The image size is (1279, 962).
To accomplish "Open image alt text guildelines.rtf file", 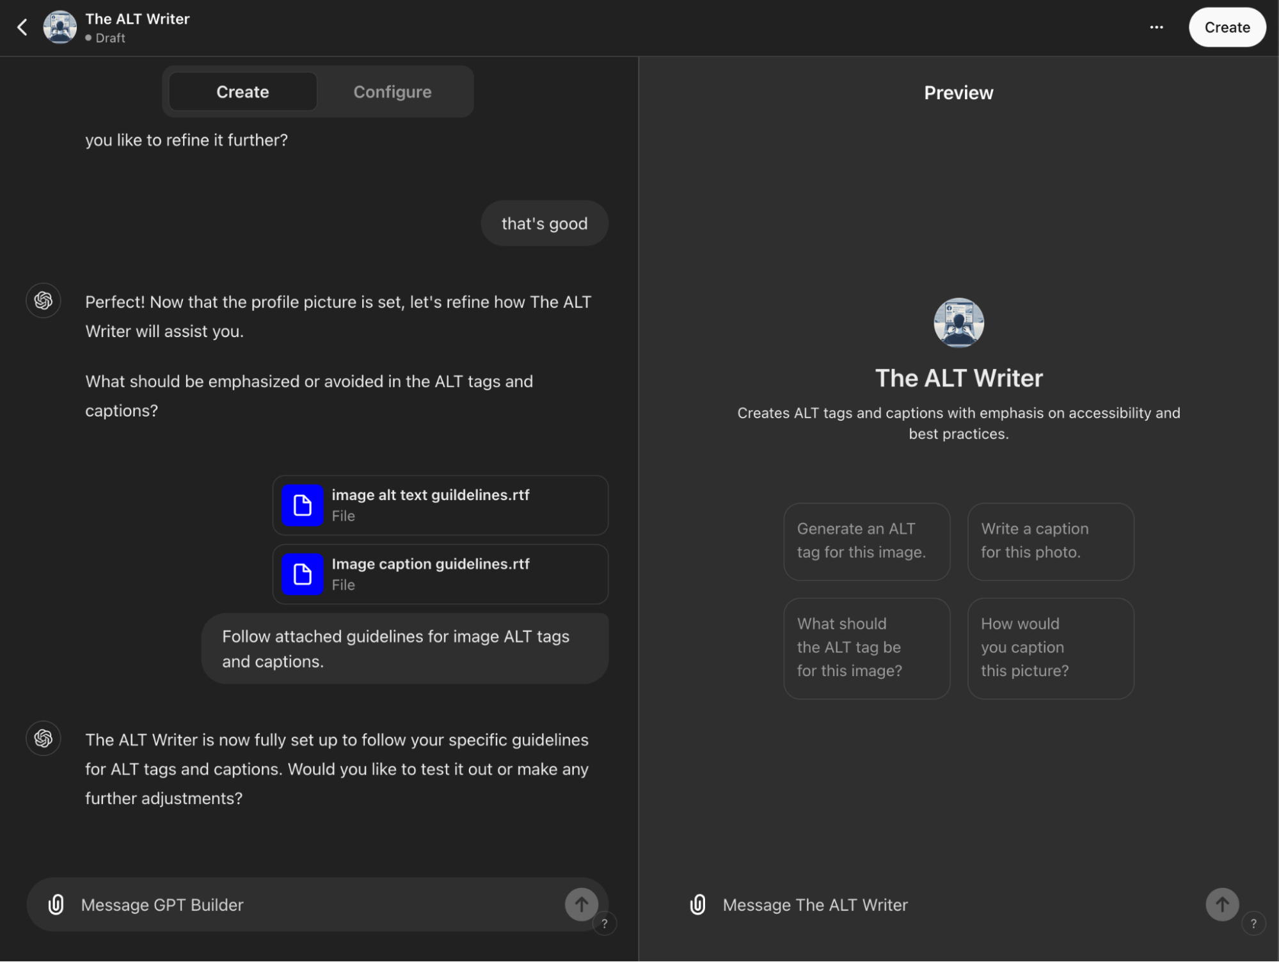I will pos(440,505).
